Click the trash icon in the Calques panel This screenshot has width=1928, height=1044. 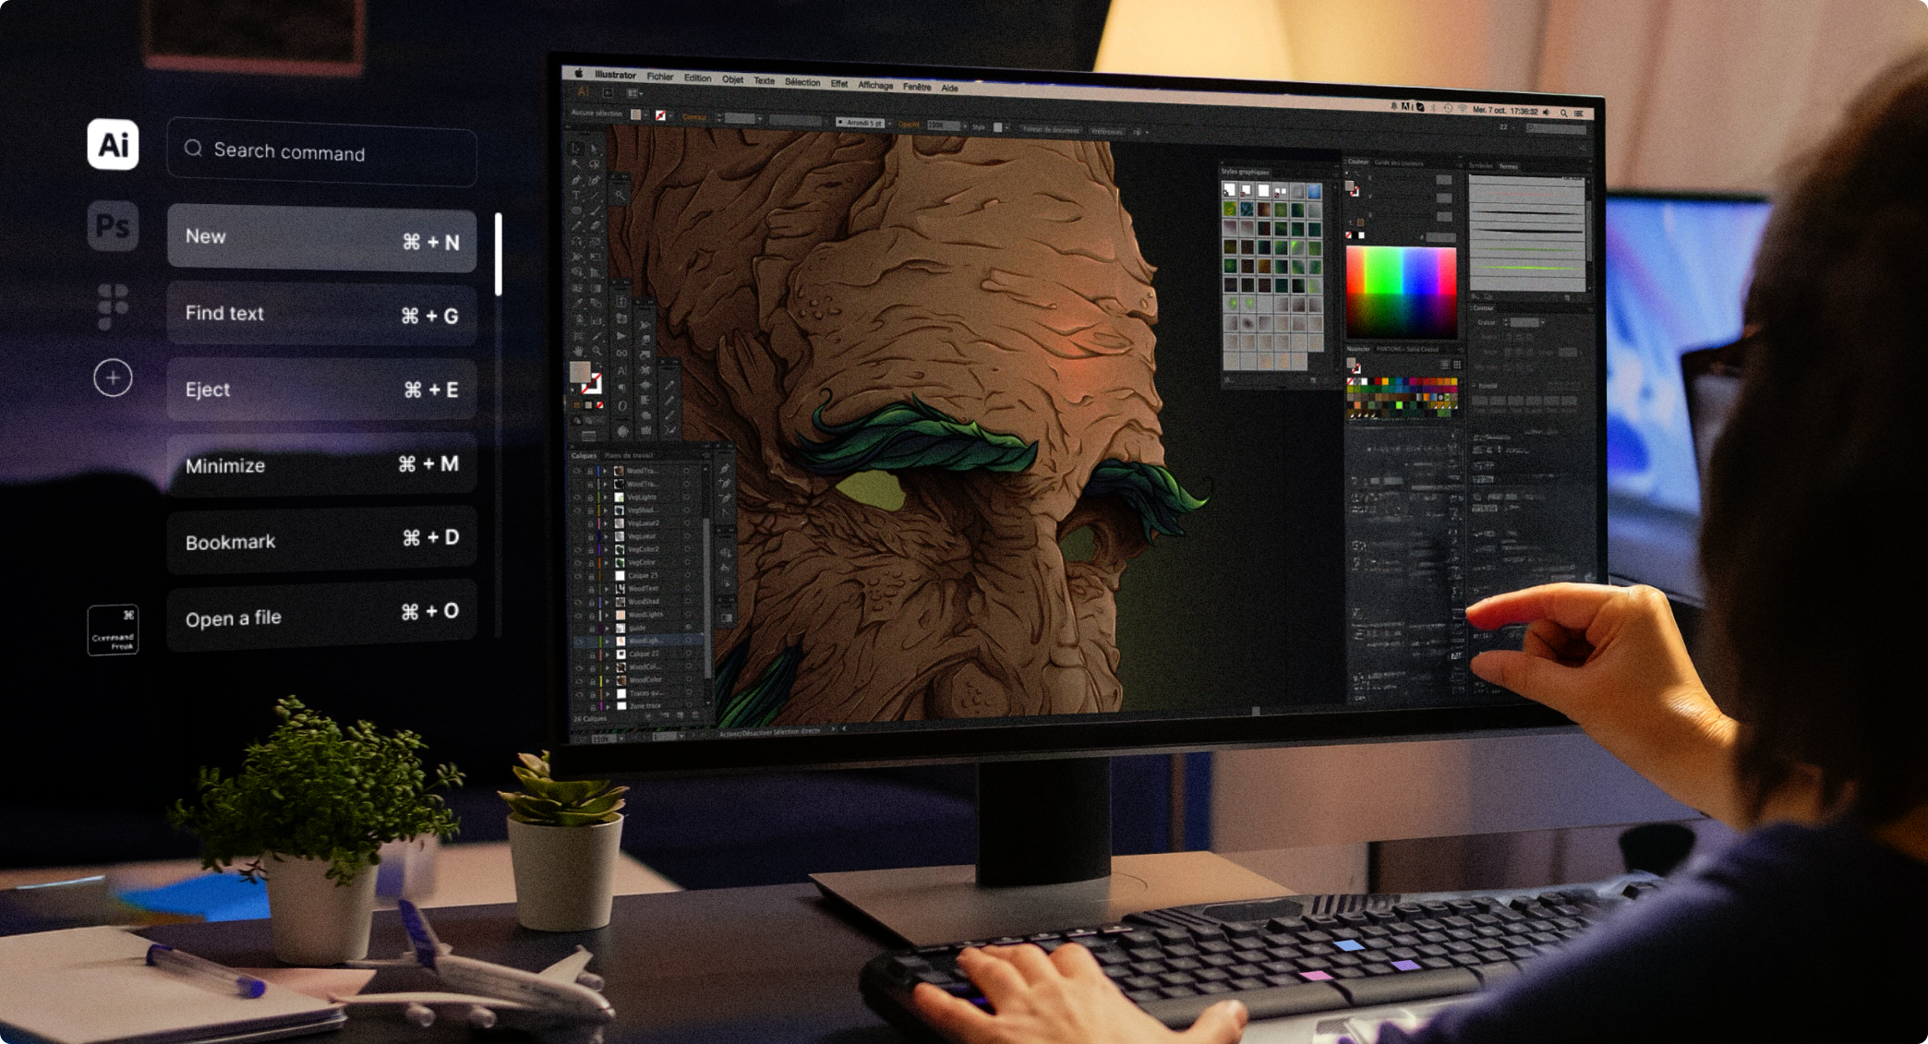pos(695,715)
